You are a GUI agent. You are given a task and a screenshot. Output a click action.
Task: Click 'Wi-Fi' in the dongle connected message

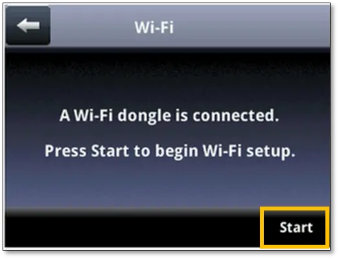93,115
